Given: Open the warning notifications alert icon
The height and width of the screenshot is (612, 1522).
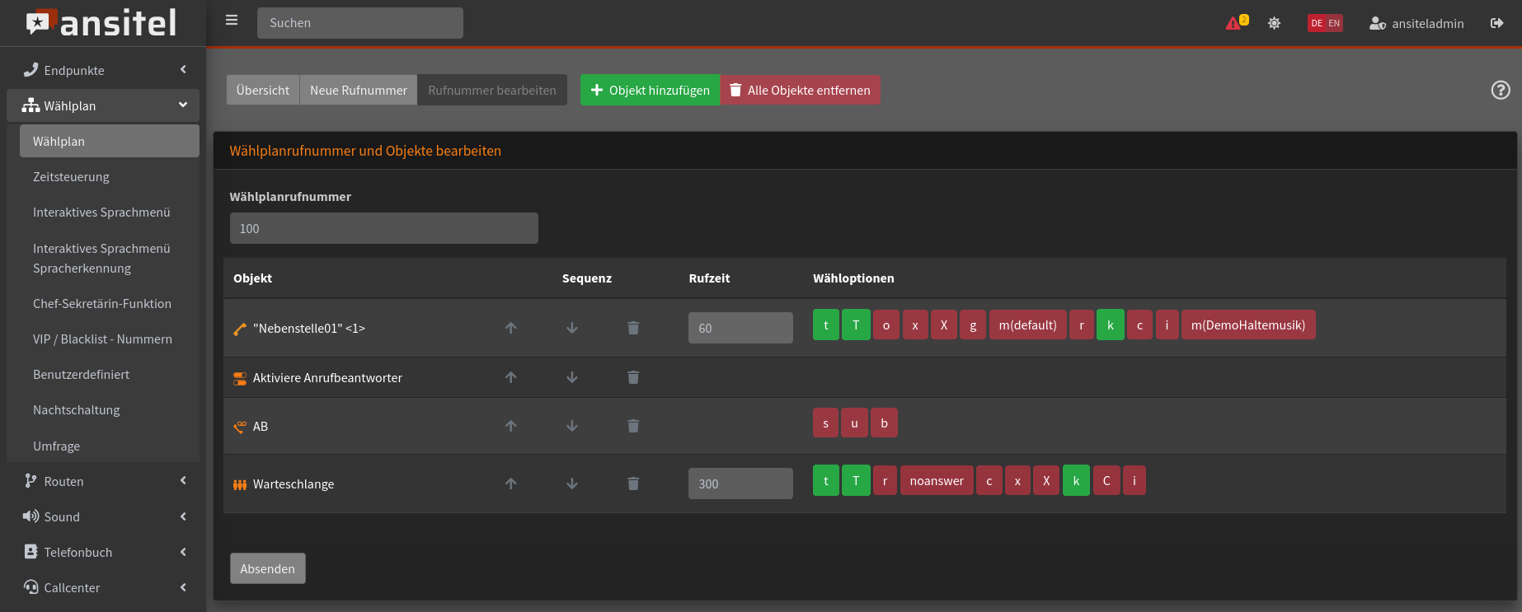Looking at the screenshot, I should click(x=1235, y=23).
